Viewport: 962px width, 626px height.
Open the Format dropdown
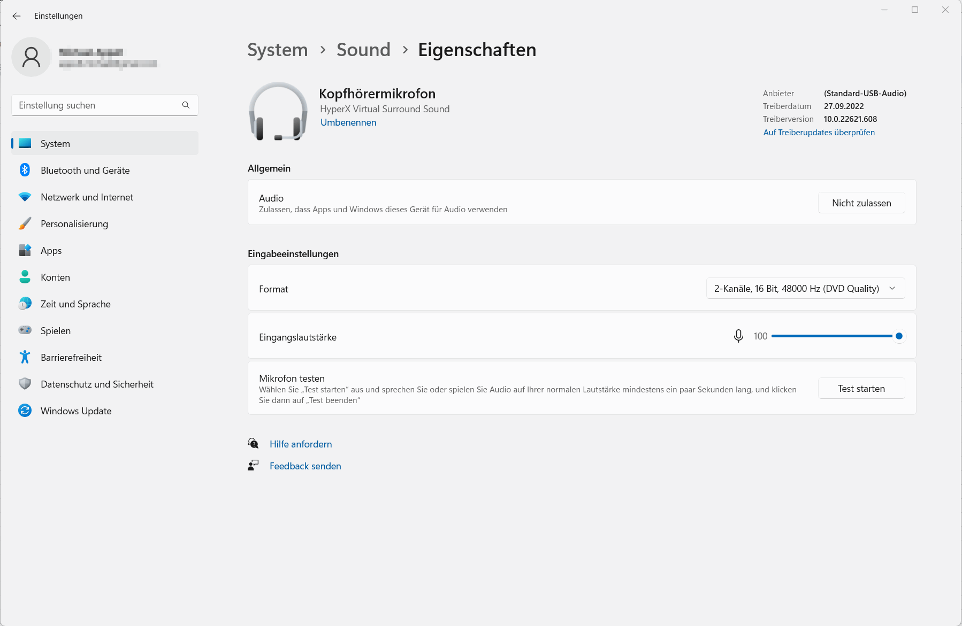click(805, 288)
